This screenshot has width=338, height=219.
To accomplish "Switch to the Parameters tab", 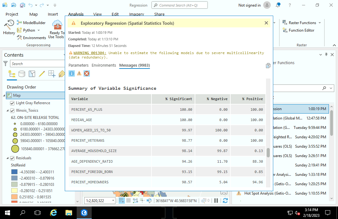I will coord(78,65).
